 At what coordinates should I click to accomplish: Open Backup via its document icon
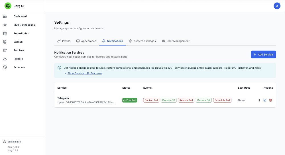[x=5, y=42]
